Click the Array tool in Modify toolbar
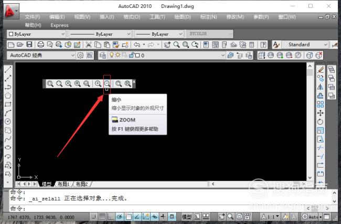Image resolution: width=341 pixels, height=224 pixels. (x=321, y=104)
